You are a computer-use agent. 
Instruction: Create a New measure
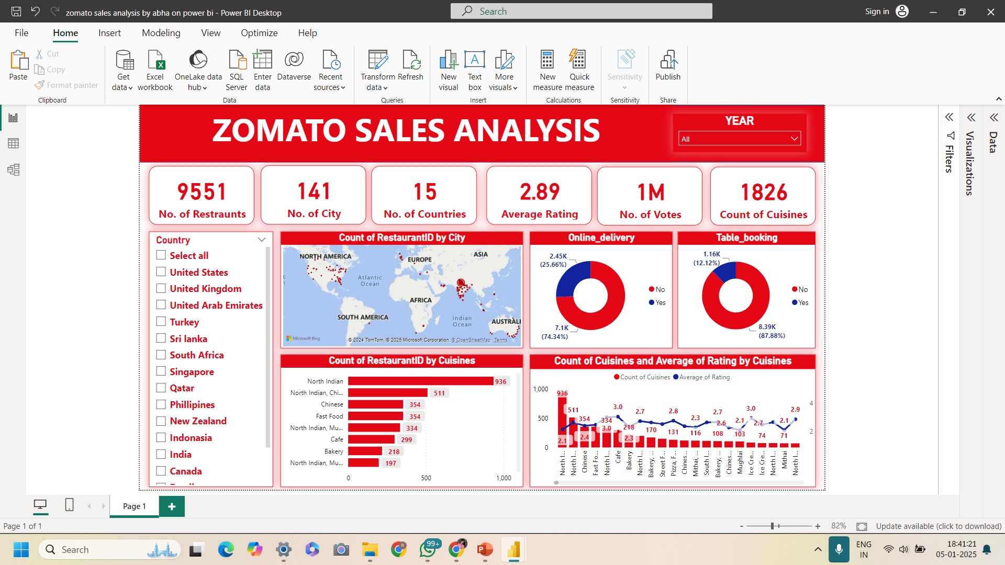tap(548, 70)
